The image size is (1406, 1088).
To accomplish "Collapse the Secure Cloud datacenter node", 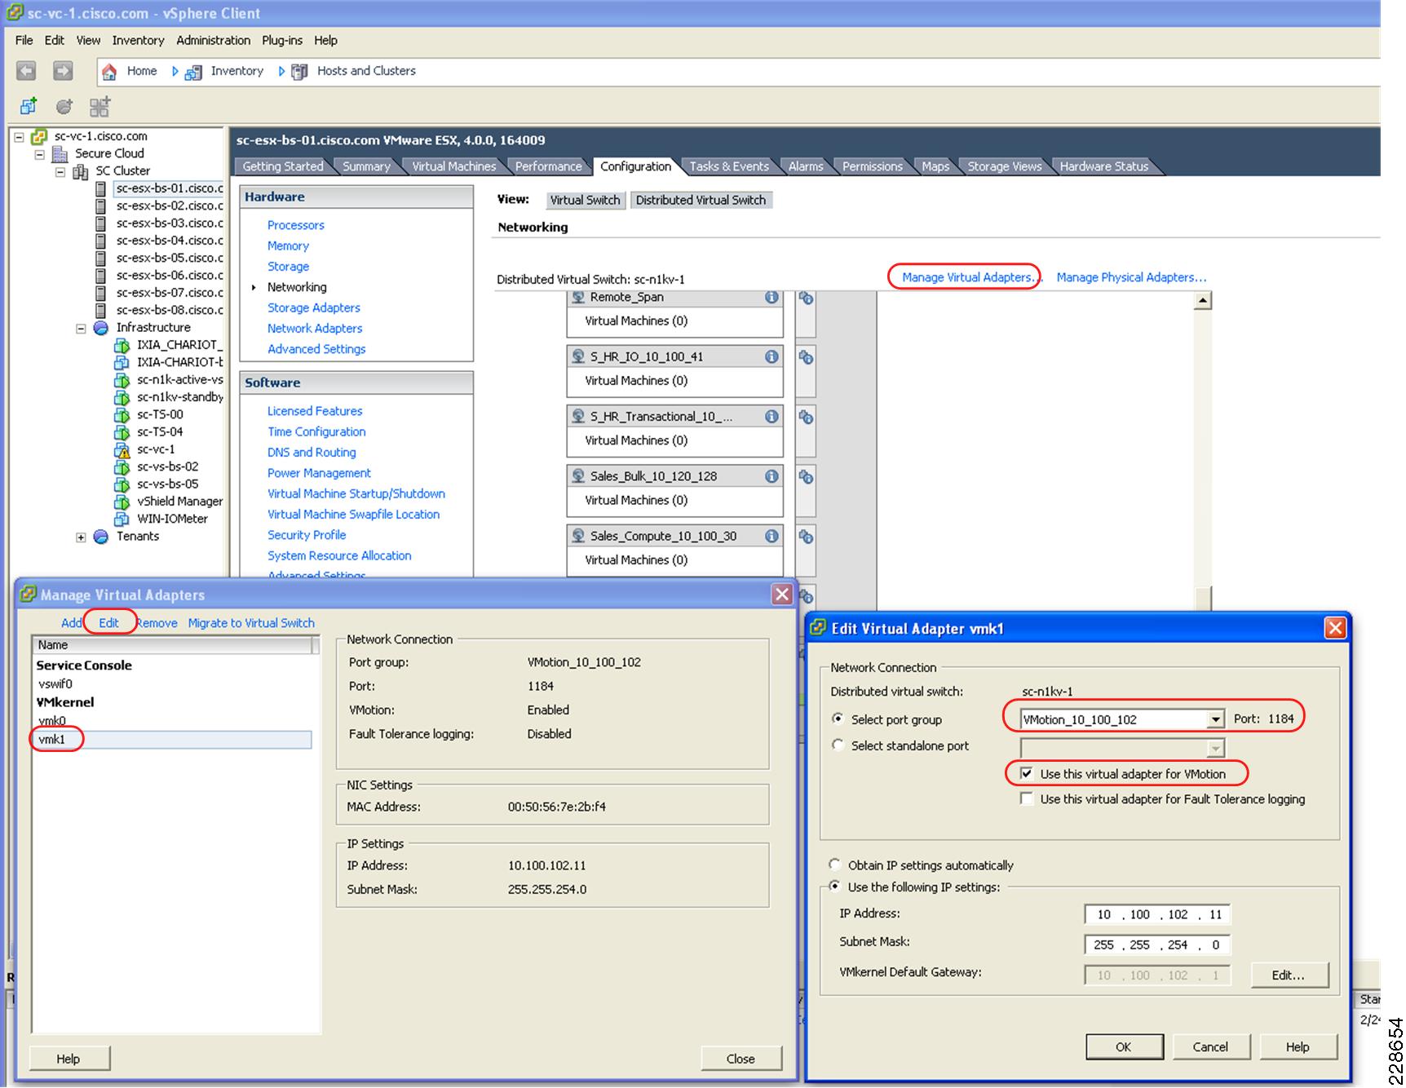I will pos(39,154).
